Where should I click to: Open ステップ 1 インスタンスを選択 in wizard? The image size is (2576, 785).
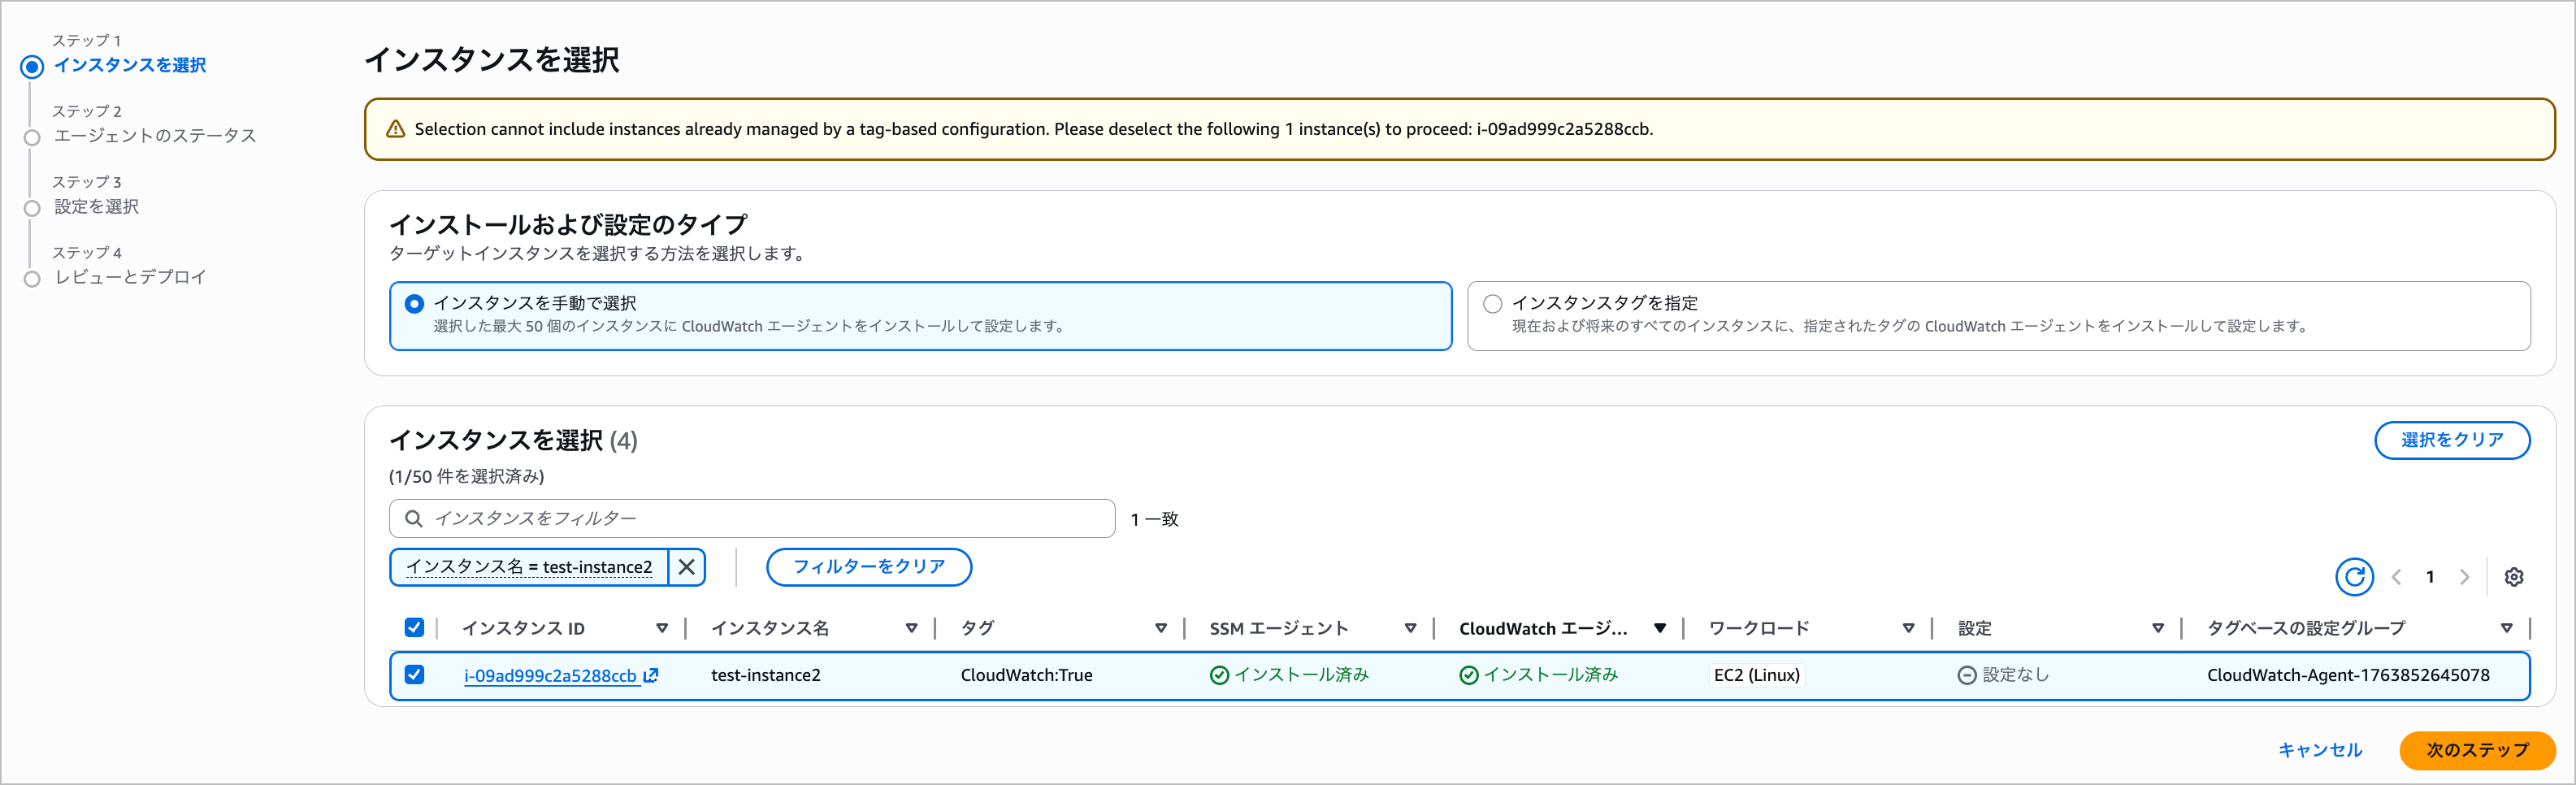click(130, 65)
